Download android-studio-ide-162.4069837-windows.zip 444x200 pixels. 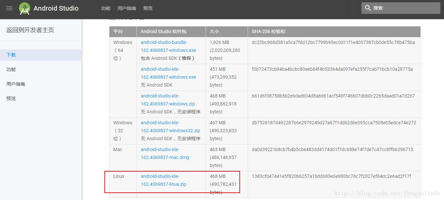click(x=168, y=100)
